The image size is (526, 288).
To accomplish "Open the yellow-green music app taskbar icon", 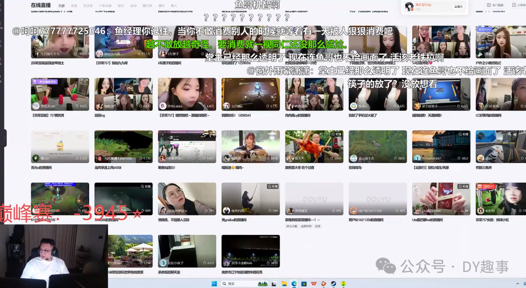I will (x=343, y=284).
